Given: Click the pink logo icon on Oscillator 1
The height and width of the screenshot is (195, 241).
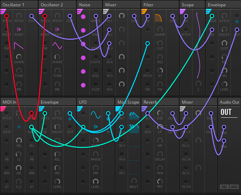Looking at the screenshot, I should (3, 12).
